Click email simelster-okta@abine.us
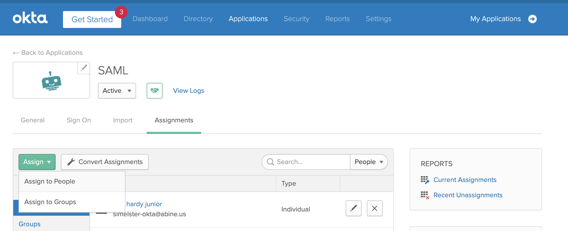 pyautogui.click(x=150, y=214)
